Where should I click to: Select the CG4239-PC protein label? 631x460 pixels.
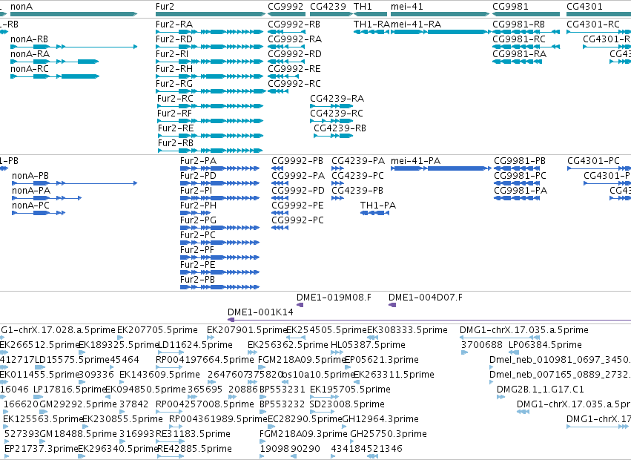point(357,176)
